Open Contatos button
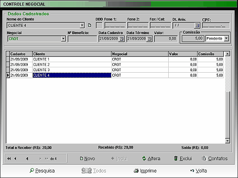The width and height of the screenshot is (238, 178). coord(215,158)
